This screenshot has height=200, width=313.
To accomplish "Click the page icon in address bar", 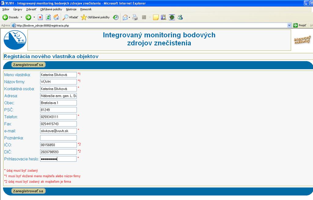I will [13, 25].
